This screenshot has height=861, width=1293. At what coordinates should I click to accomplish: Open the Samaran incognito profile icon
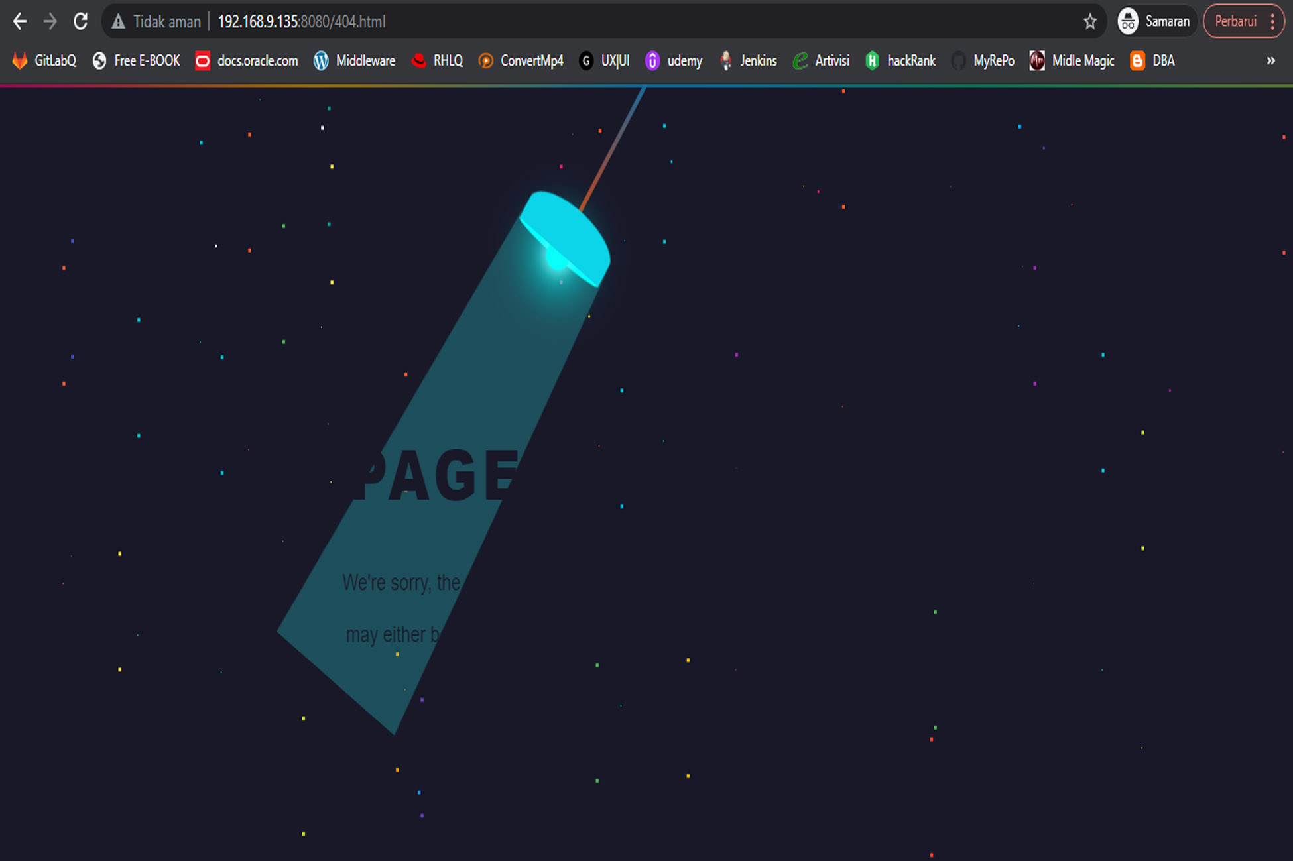[1128, 22]
